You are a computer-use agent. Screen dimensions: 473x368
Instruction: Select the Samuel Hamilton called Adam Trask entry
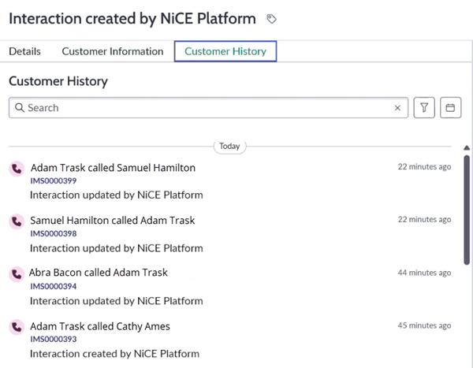(x=112, y=221)
